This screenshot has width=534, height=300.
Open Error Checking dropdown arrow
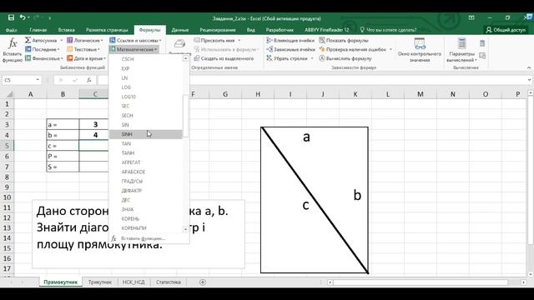pyautogui.click(x=390, y=49)
